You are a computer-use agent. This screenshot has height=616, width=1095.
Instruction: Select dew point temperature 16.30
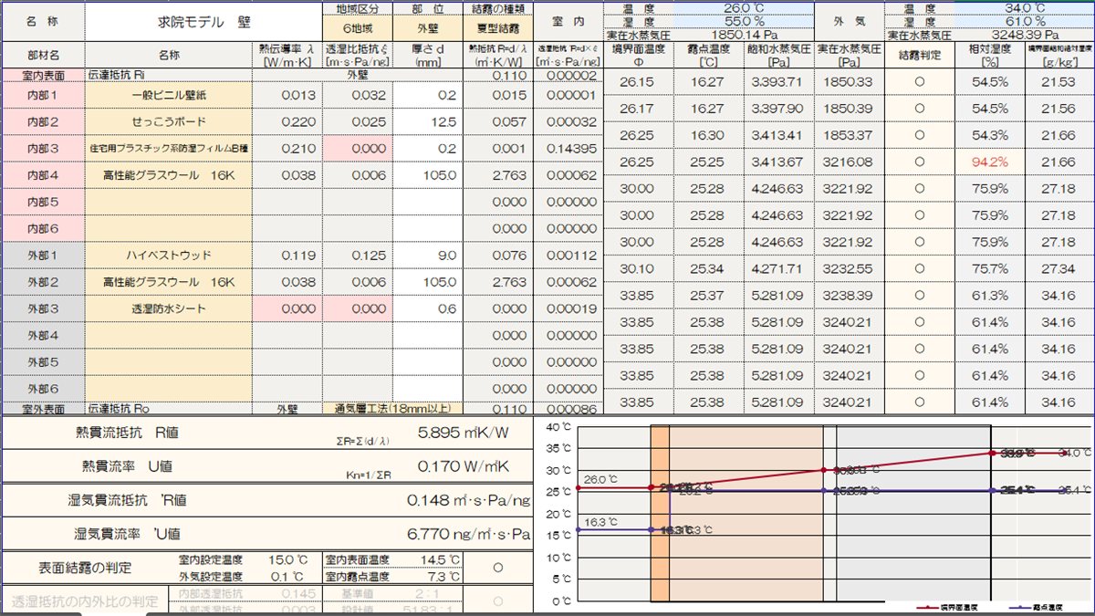[707, 135]
